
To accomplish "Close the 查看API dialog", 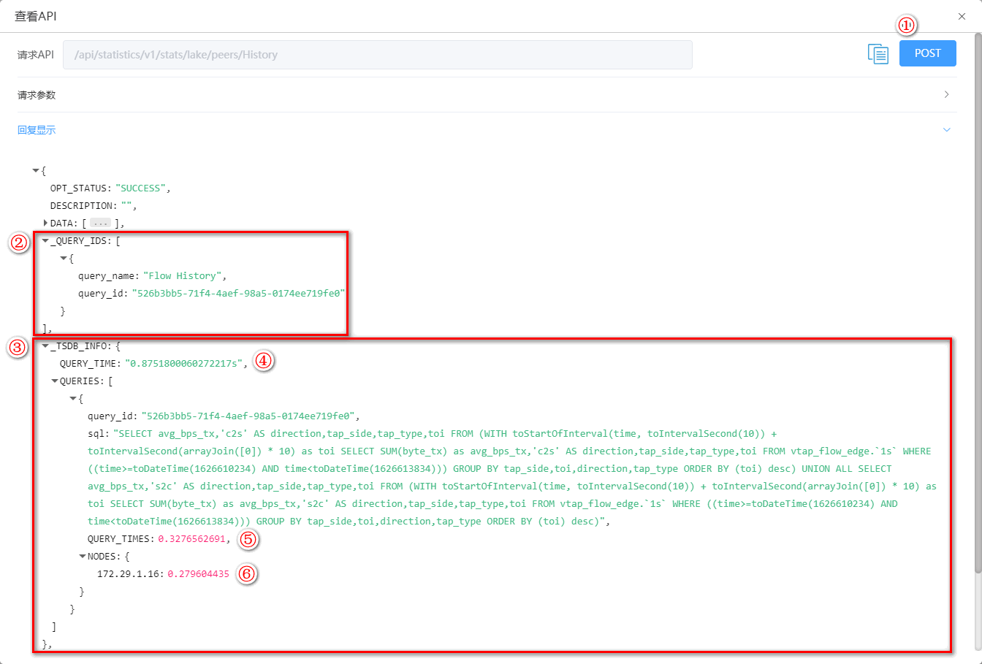I will coord(962,16).
